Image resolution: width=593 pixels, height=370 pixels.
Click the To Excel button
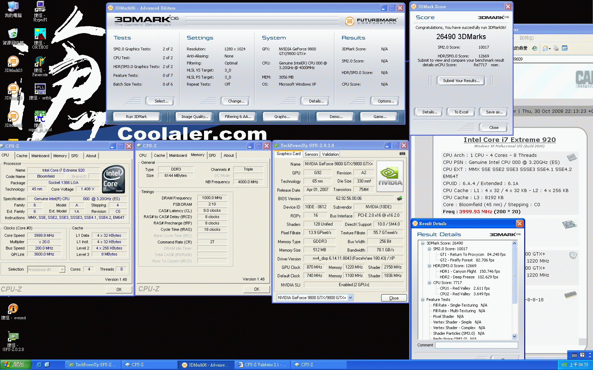461,112
